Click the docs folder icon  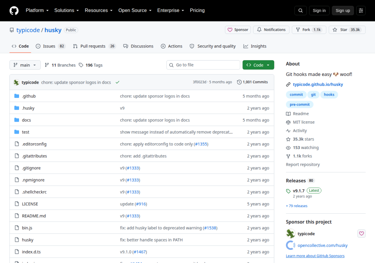[x=17, y=120]
